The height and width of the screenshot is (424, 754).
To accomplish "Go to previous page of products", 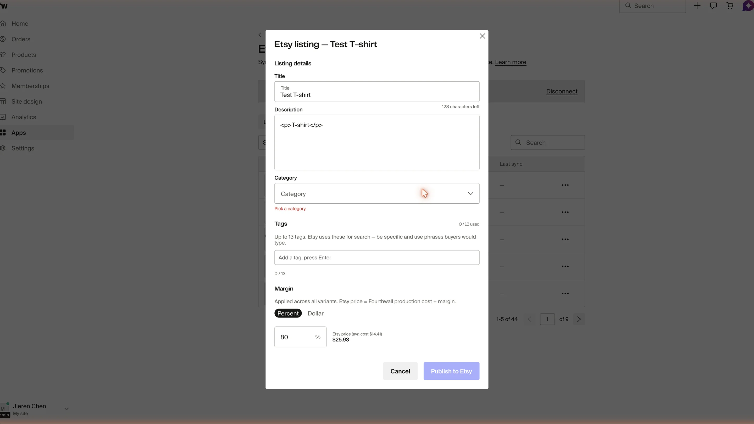I will pos(530,319).
